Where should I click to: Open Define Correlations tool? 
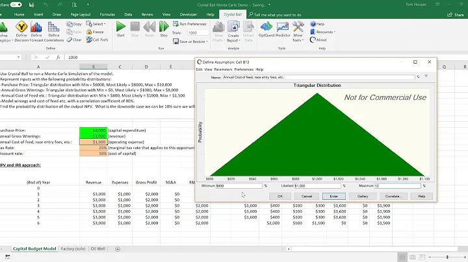coord(54,31)
